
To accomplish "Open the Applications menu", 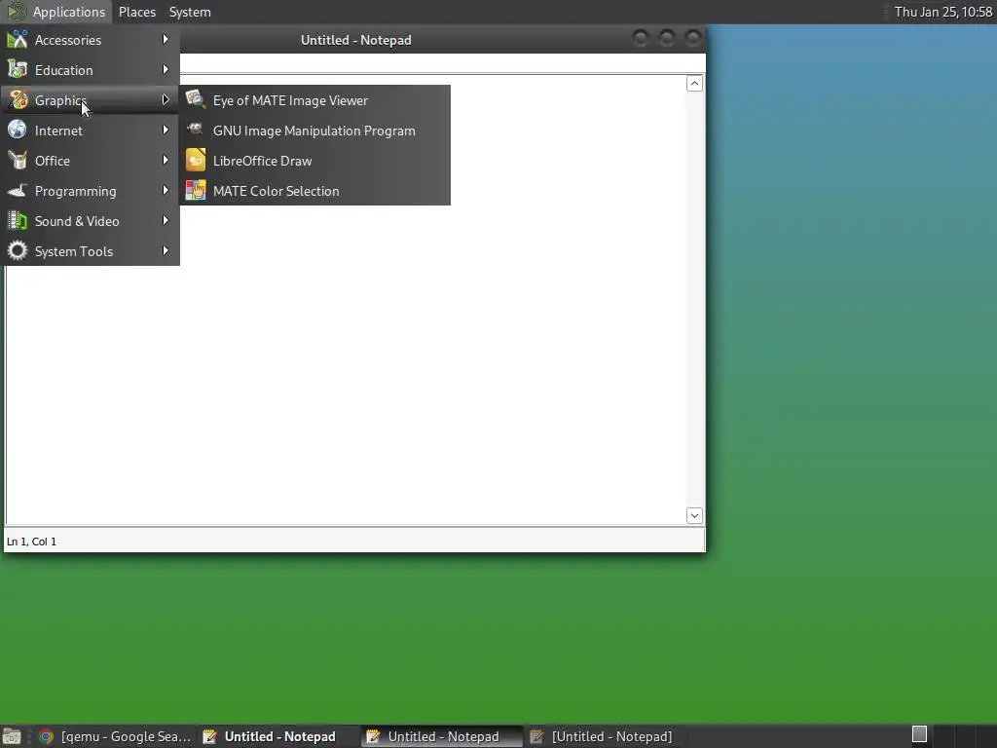I will pyautogui.click(x=56, y=12).
